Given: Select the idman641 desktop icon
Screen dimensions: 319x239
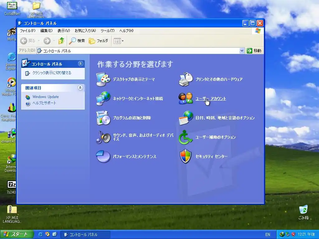Looking at the screenshot, I should point(9,136).
